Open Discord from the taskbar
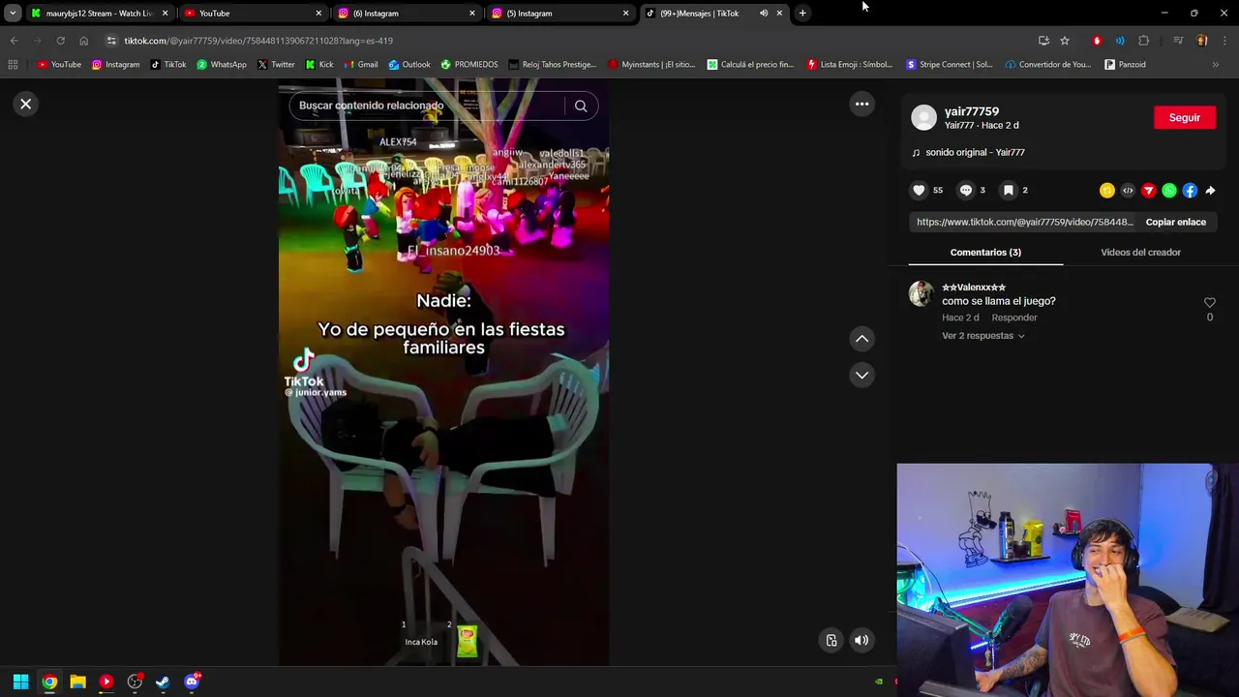 (192, 682)
